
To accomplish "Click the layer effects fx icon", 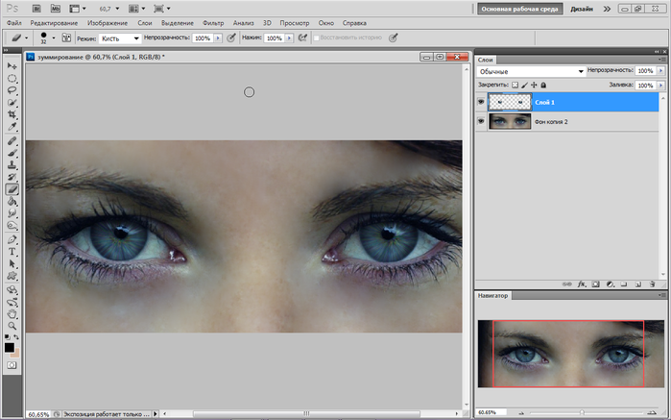I will 582,284.
